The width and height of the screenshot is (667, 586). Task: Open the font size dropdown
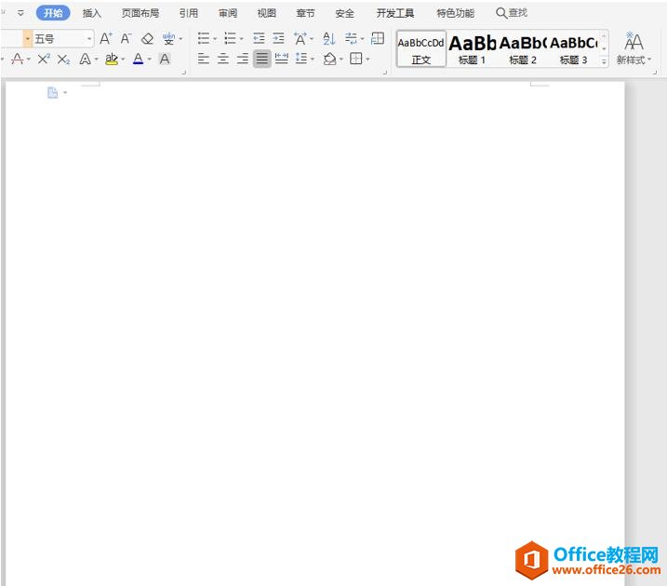pos(89,39)
